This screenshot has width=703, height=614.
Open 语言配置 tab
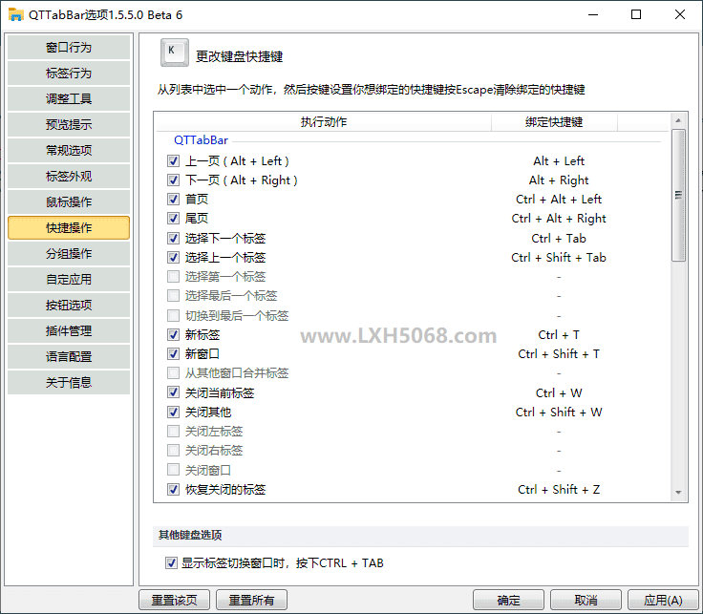coord(69,357)
